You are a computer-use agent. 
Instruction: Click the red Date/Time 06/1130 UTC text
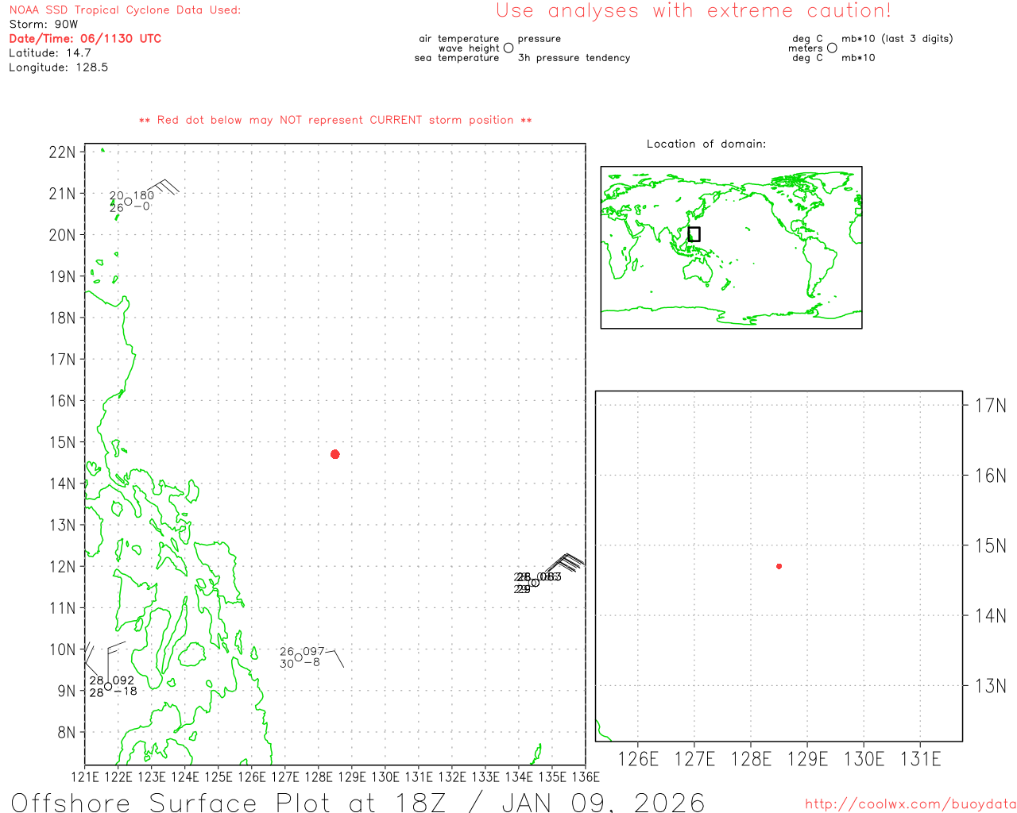(x=85, y=39)
